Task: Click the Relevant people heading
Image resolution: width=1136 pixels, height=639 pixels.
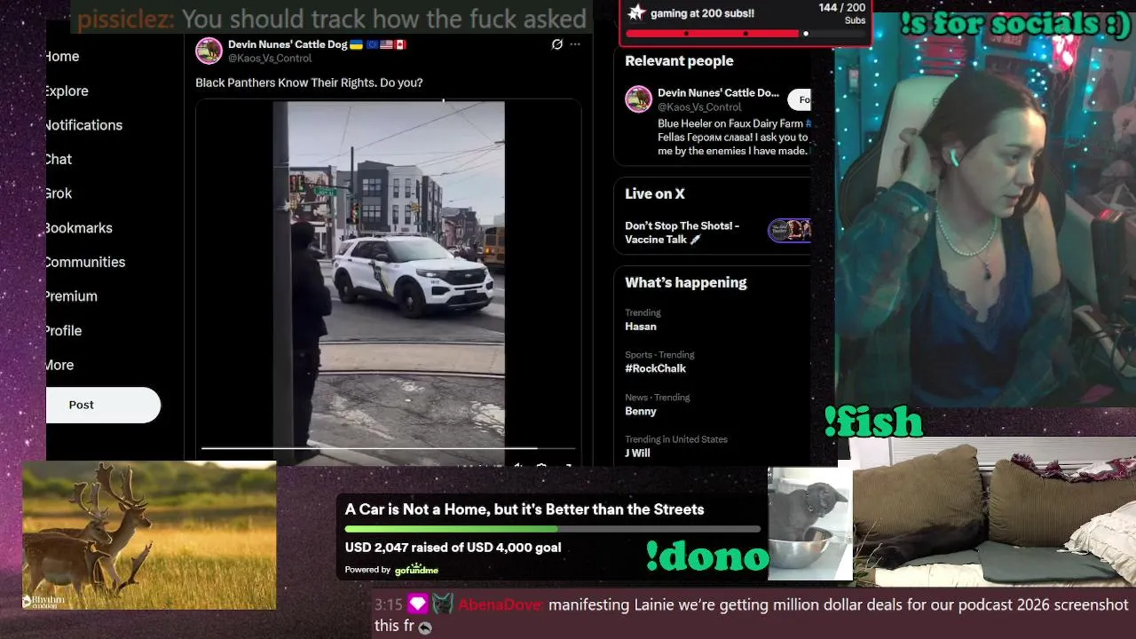Action: 679,61
